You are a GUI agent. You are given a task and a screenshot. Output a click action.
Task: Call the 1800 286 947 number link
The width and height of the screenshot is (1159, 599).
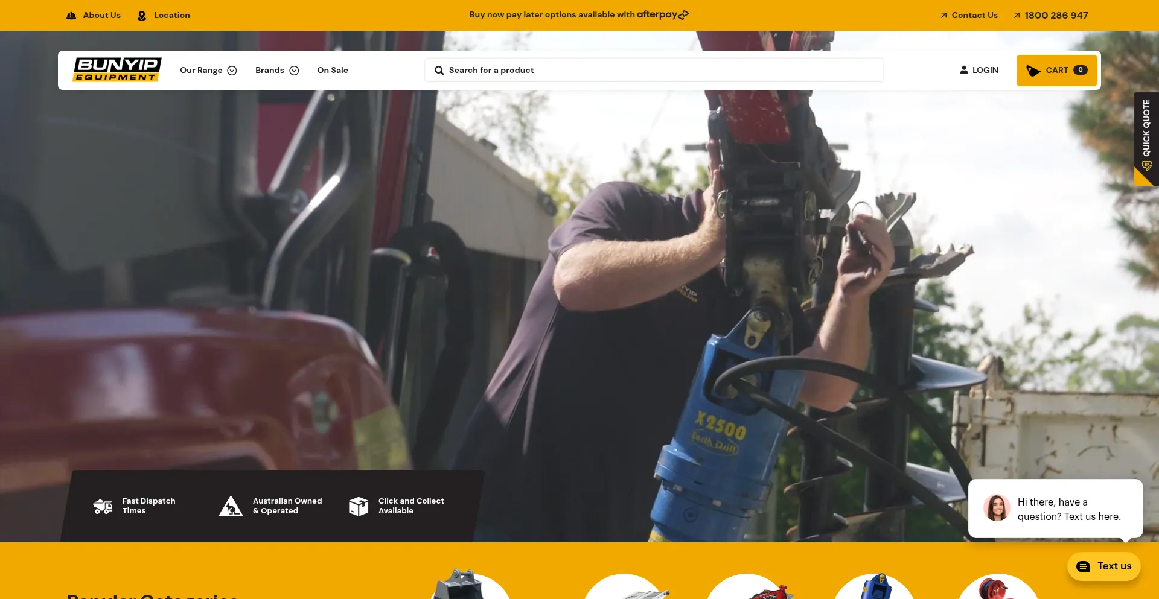pyautogui.click(x=1056, y=15)
